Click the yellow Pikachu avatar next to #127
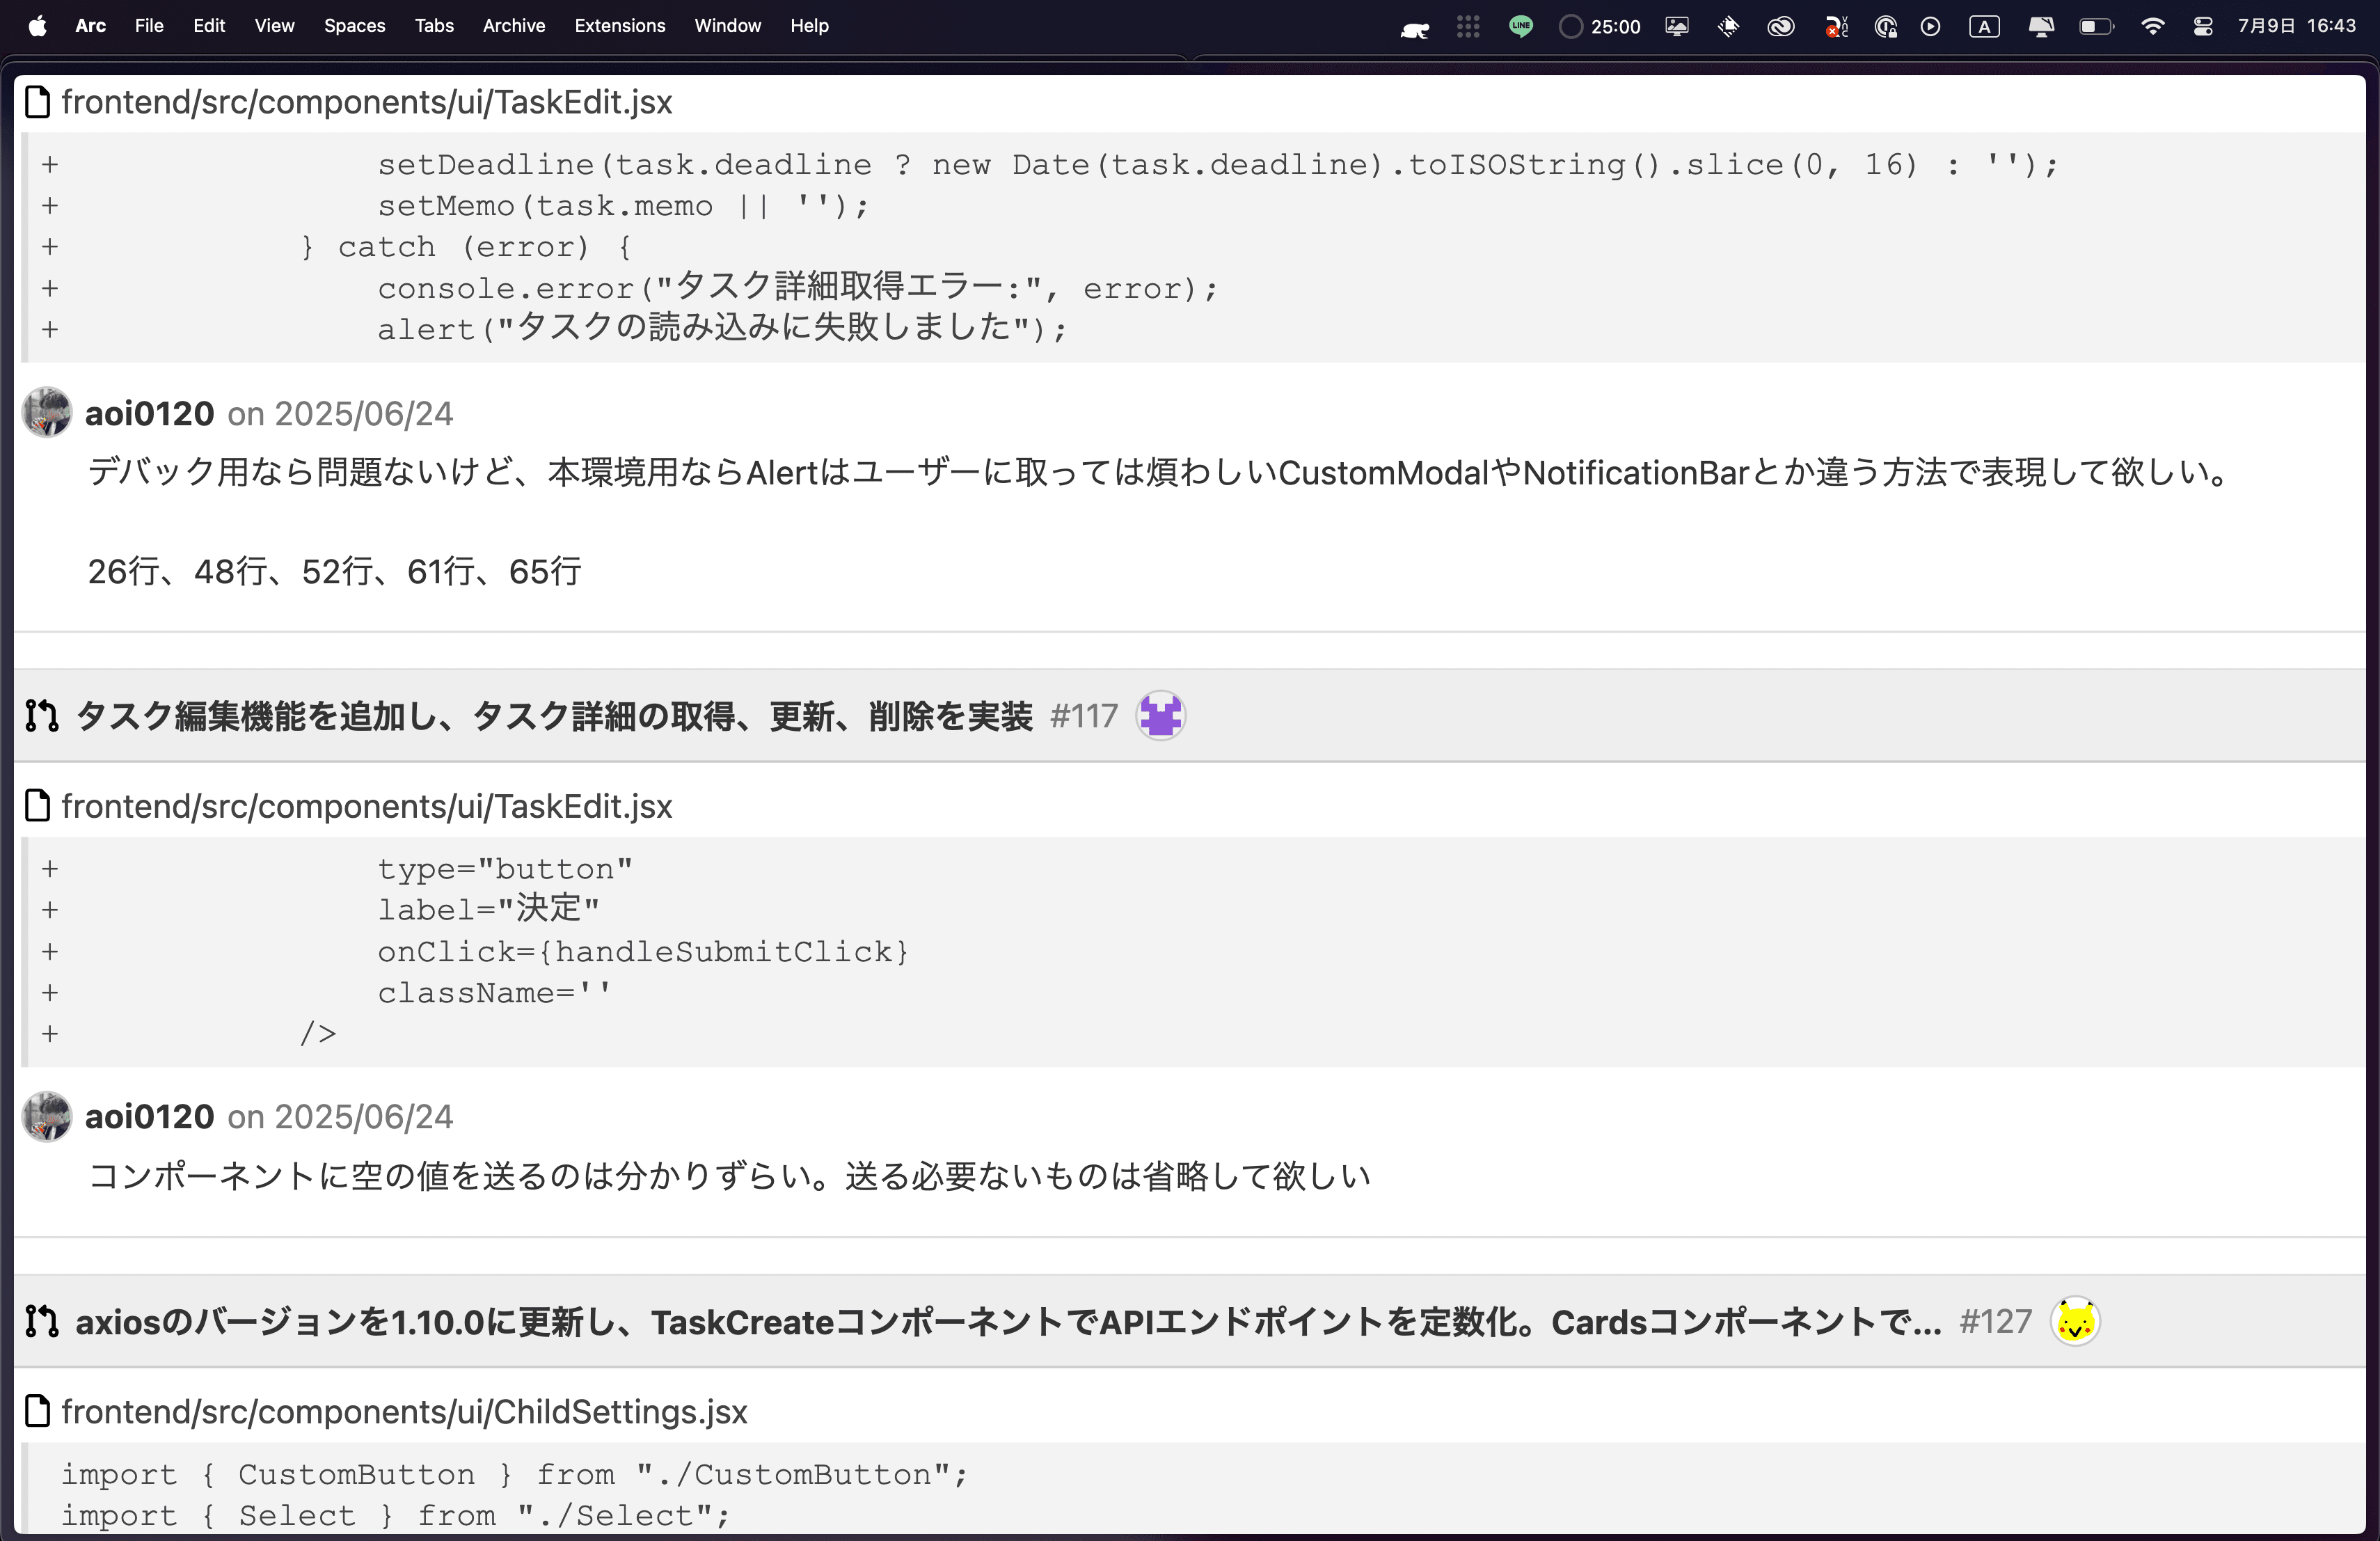This screenshot has height=1541, width=2380. [2075, 1322]
